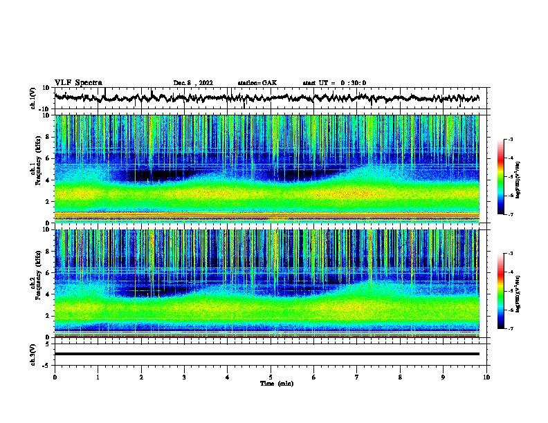Image resolution: width=548 pixels, height=423 pixels.
Task: Click the "-3" label on the lower colorbar
Action: click(510, 254)
